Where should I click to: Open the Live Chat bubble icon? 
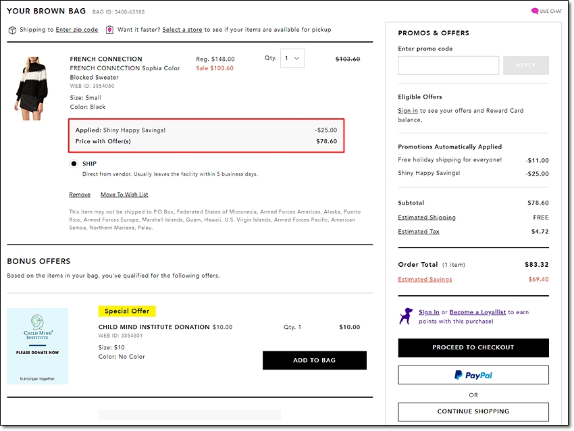534,11
